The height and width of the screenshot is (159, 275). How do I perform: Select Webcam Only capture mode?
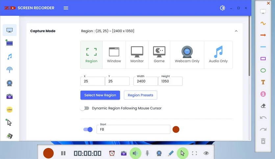(187, 55)
